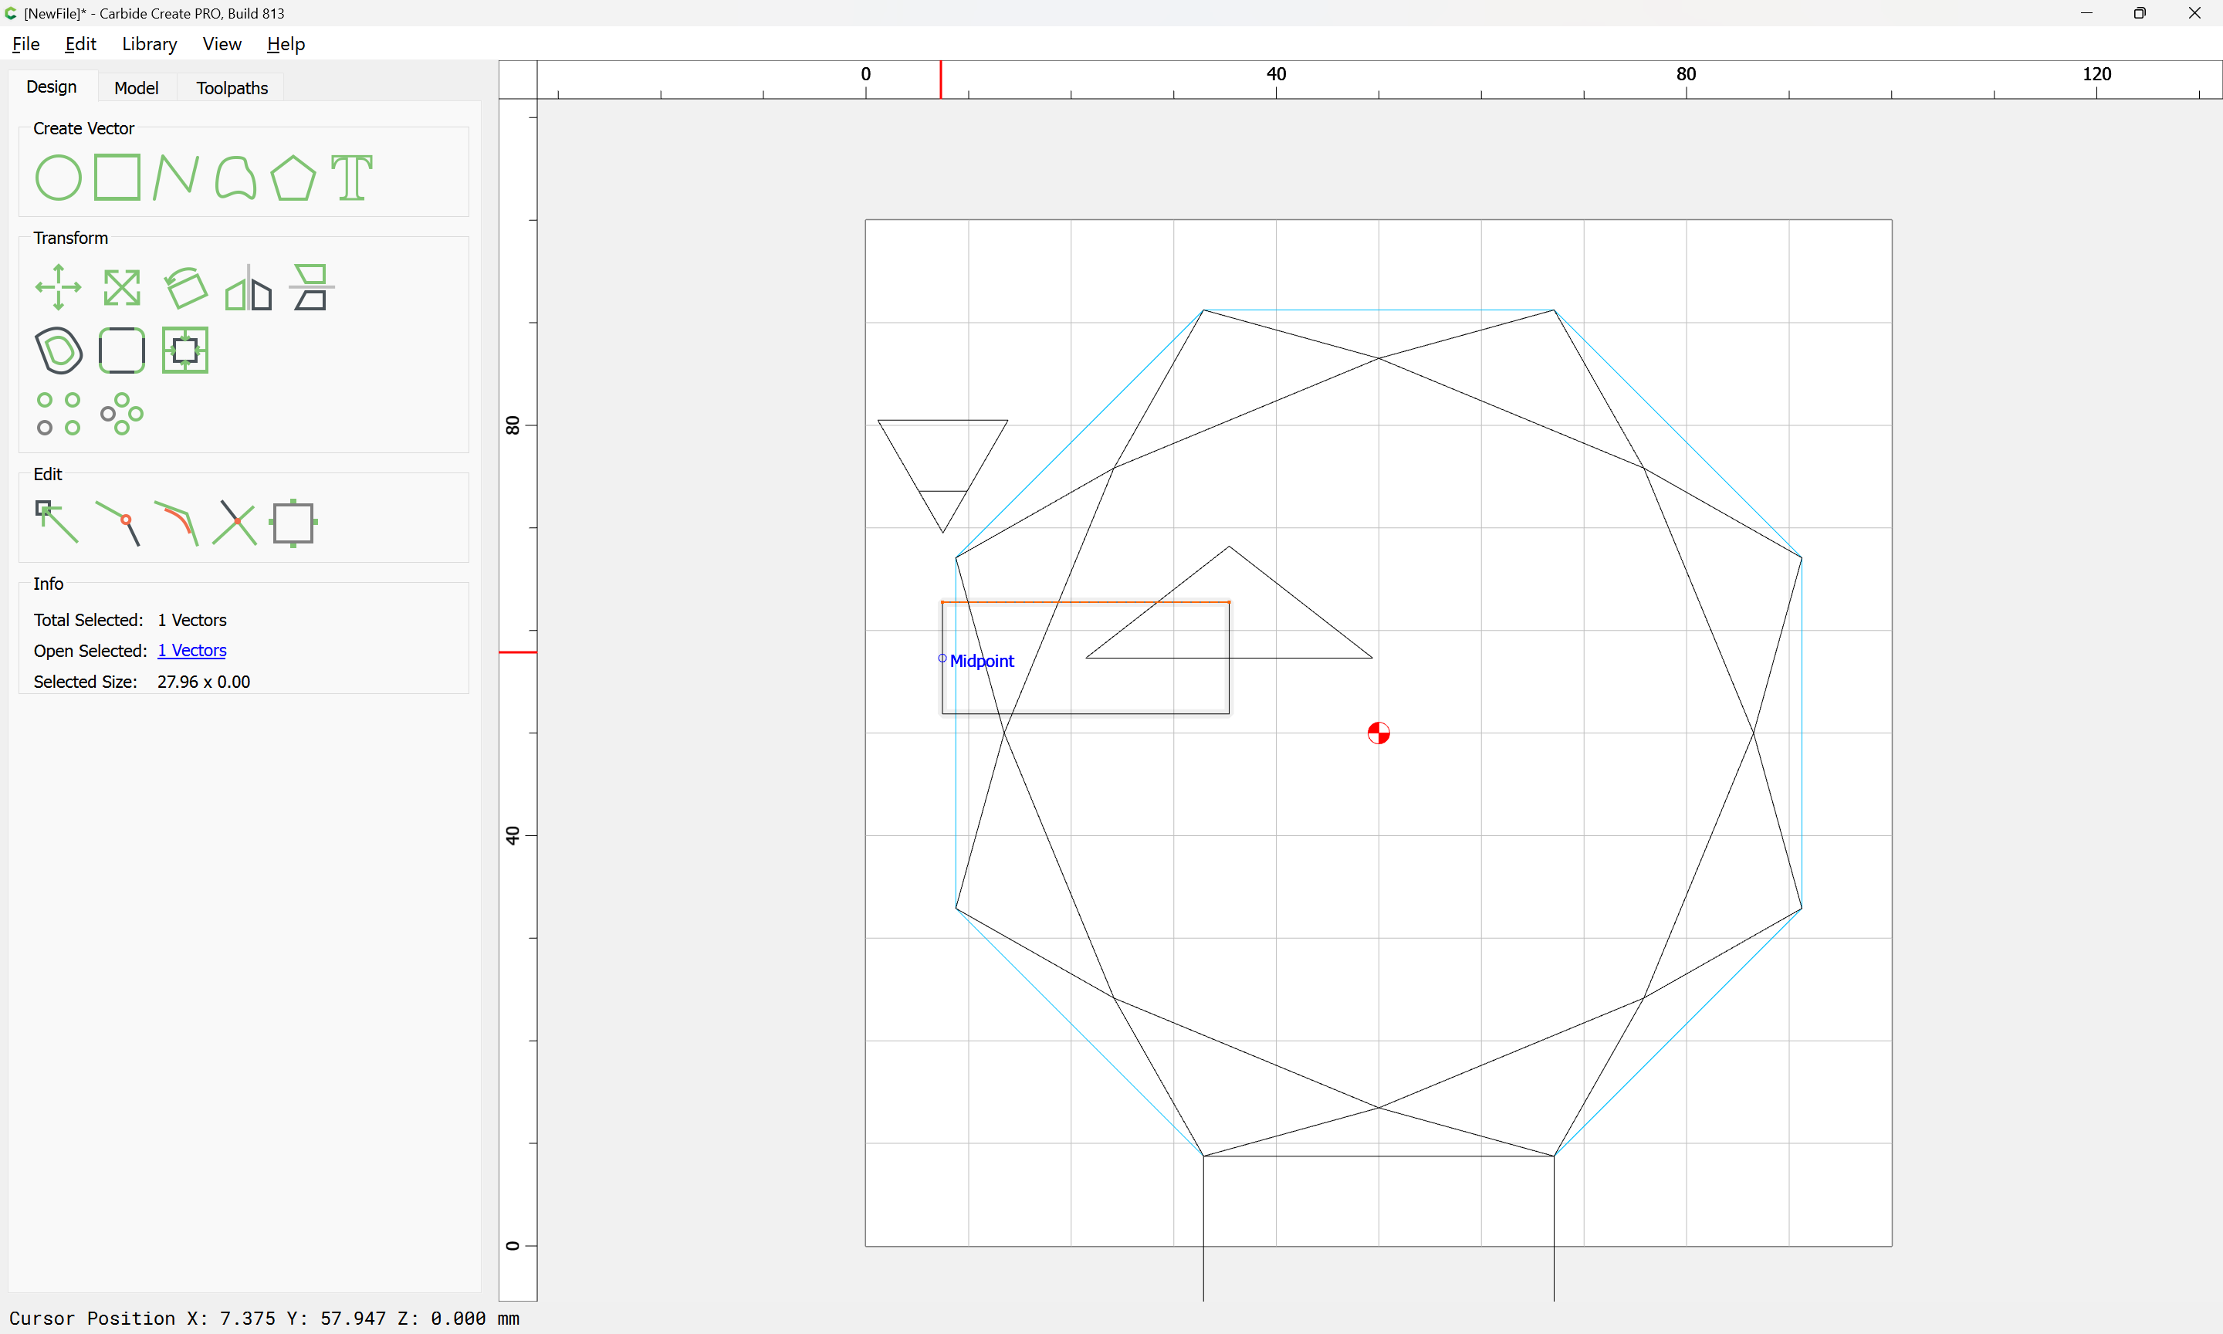Open the Linear array tool
2223x1334 pixels.
coord(59,414)
